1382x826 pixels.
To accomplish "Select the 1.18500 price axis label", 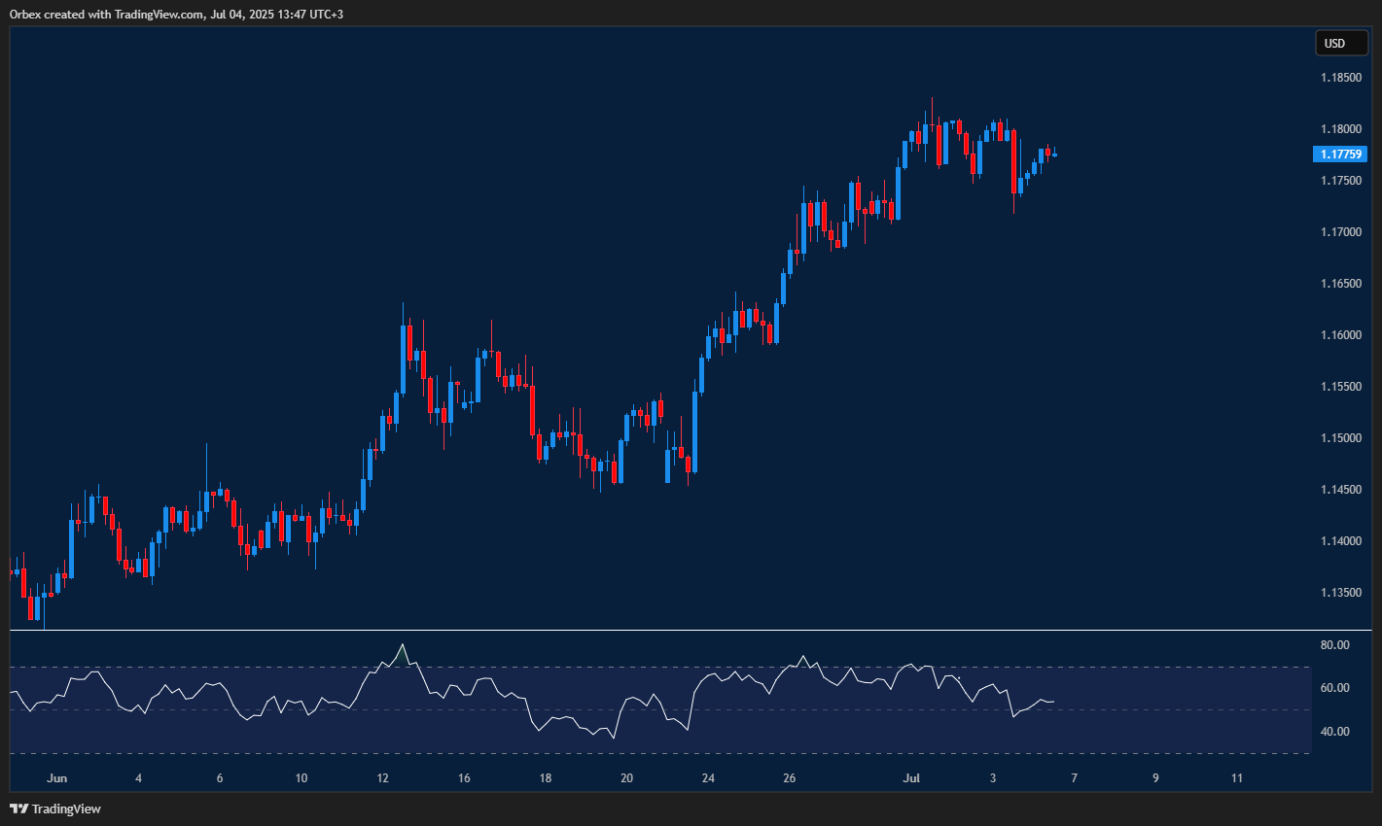I will 1340,77.
